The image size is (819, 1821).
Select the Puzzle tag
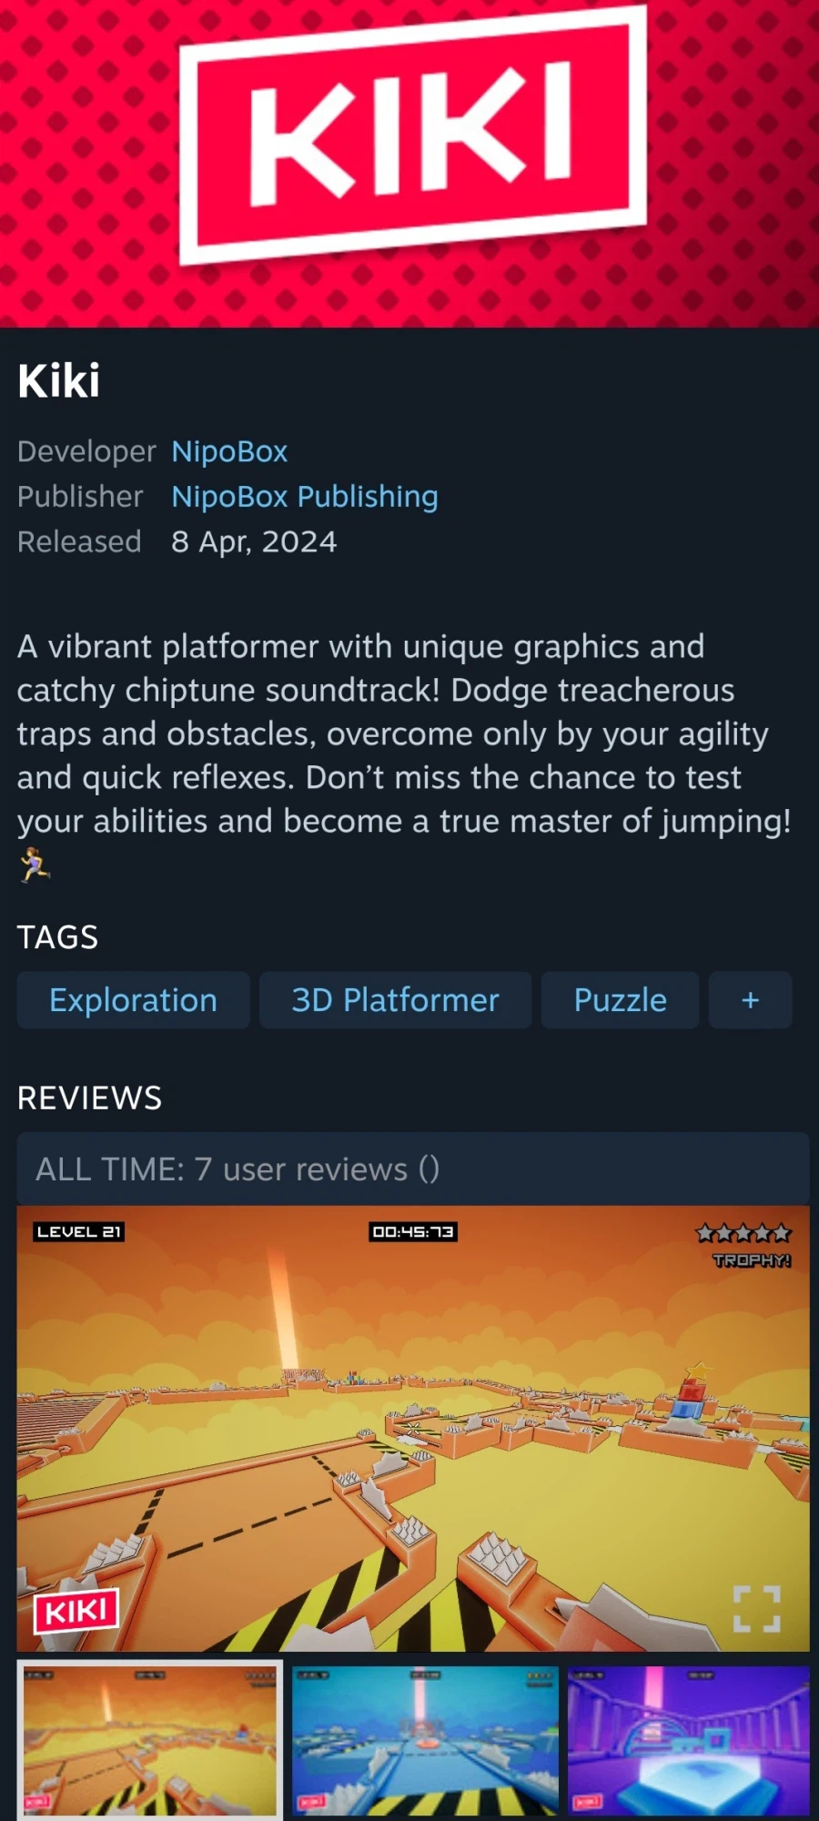(x=620, y=1000)
